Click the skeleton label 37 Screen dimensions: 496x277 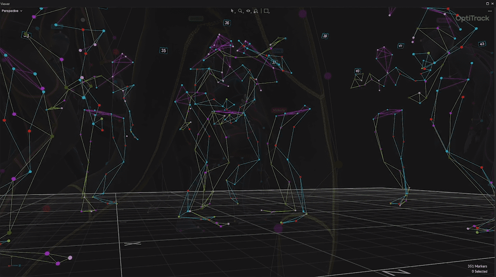tap(274, 63)
